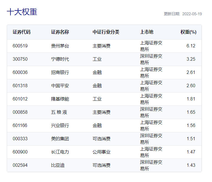Click security code 601012
The height and width of the screenshot is (182, 212).
click(x=20, y=99)
